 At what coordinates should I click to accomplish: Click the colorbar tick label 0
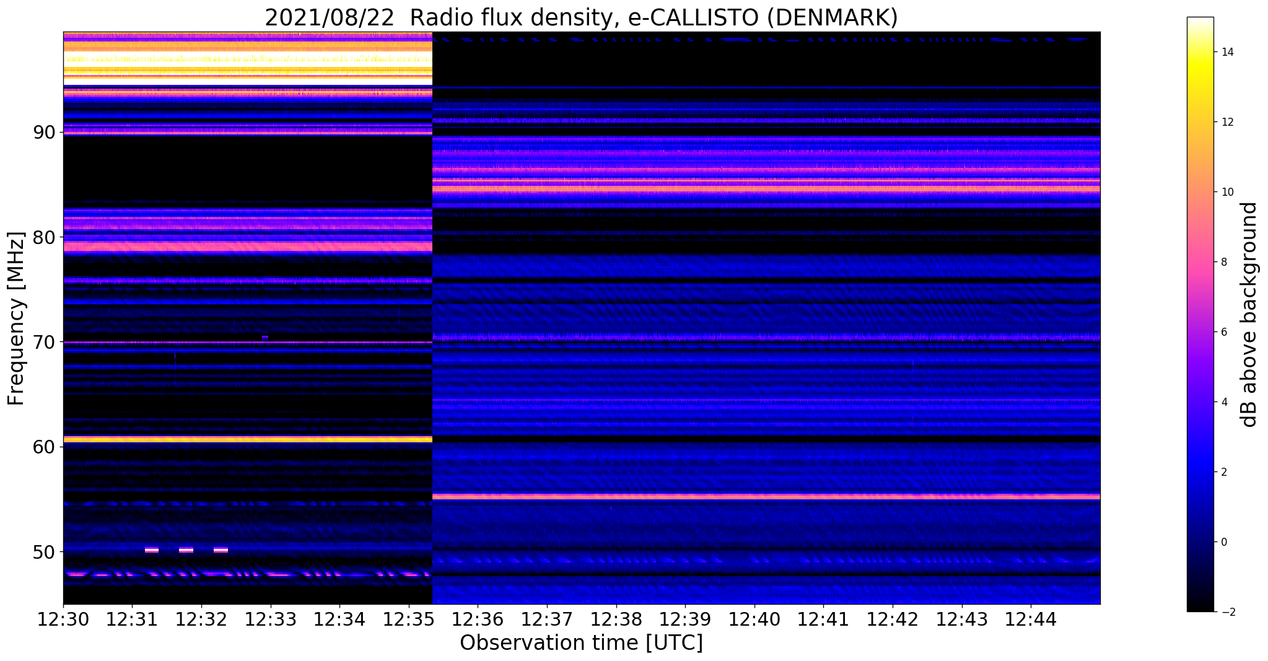click(x=1223, y=542)
